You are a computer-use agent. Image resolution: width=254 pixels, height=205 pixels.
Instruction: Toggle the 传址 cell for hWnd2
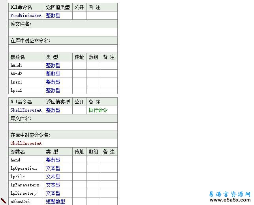click(79, 74)
